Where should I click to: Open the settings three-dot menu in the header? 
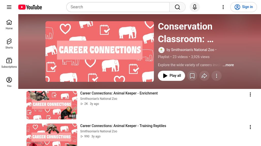pyautogui.click(x=223, y=7)
